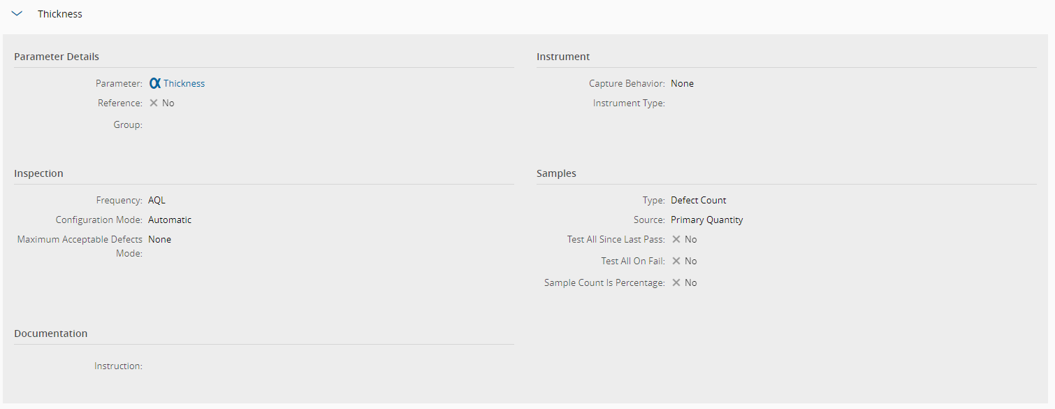The width and height of the screenshot is (1055, 409).
Task: Click the Samples section heading
Action: tap(556, 173)
